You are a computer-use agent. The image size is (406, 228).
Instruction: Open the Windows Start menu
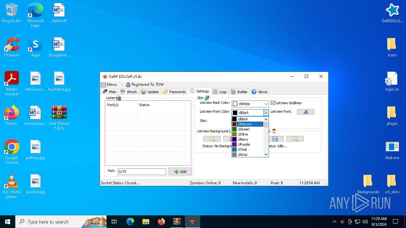pyautogui.click(x=8, y=222)
